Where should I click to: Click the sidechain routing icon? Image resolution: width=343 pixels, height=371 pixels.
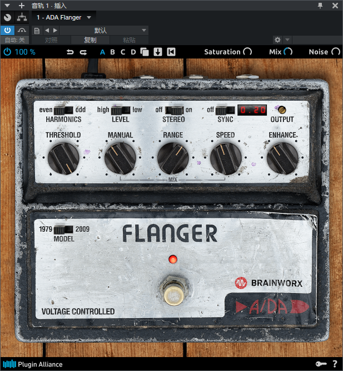[22, 17]
